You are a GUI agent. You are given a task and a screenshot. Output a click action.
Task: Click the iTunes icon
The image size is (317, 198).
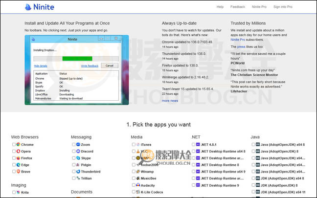138,144
